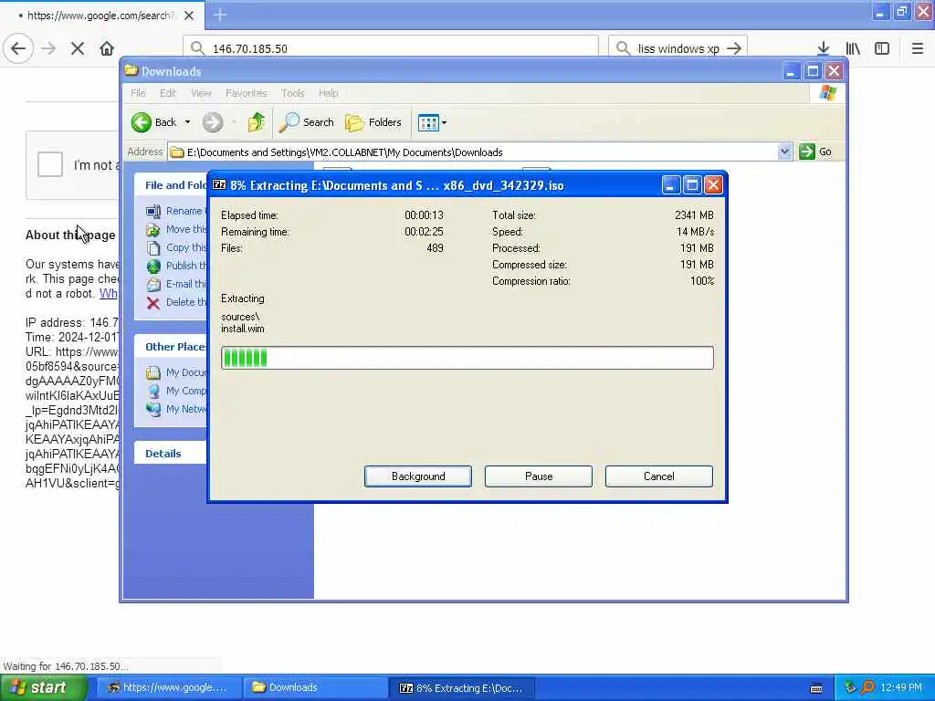The width and height of the screenshot is (935, 701).
Task: Open Help menu in Downloads window
Action: pos(328,93)
